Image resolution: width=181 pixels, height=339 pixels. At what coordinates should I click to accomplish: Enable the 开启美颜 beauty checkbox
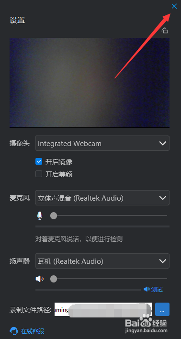39,174
